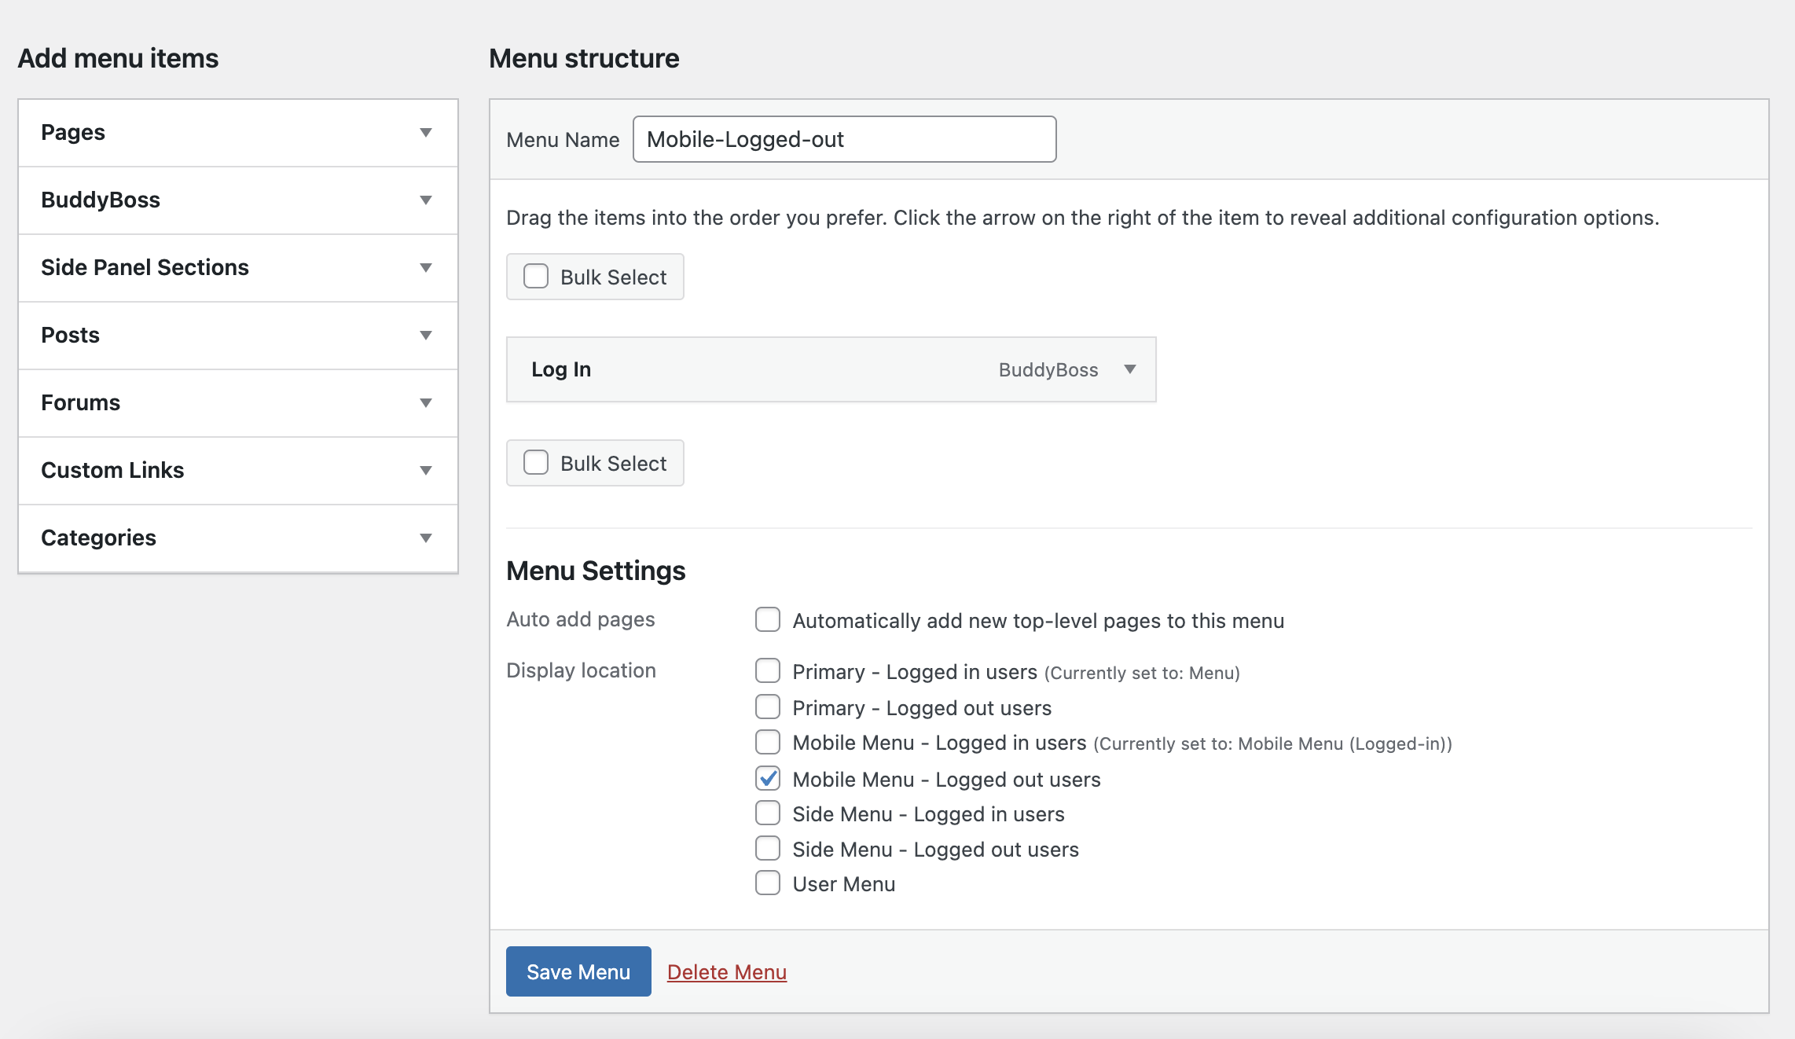Uncheck Mobile Menu - Logged out users
The width and height of the screenshot is (1795, 1039).
tap(768, 779)
